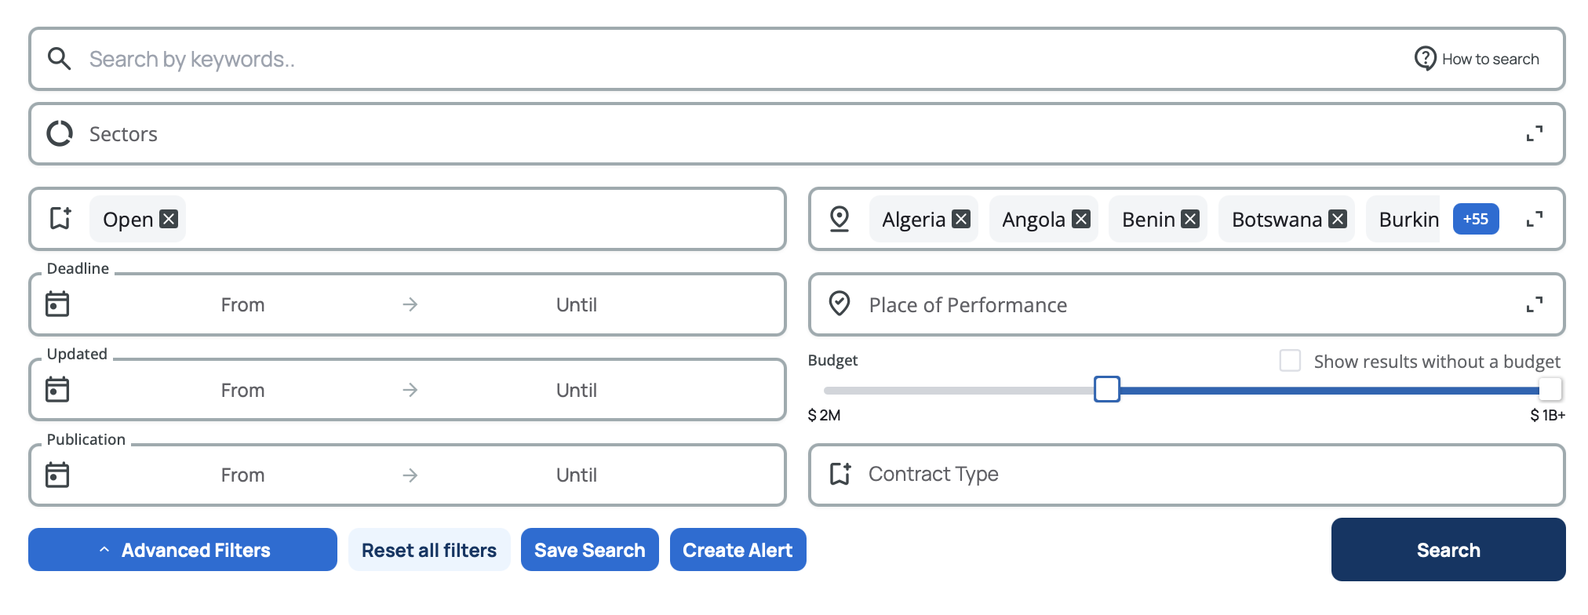This screenshot has height=615, width=1588.
Task: Click the magnifying glass search icon
Action: 60,59
